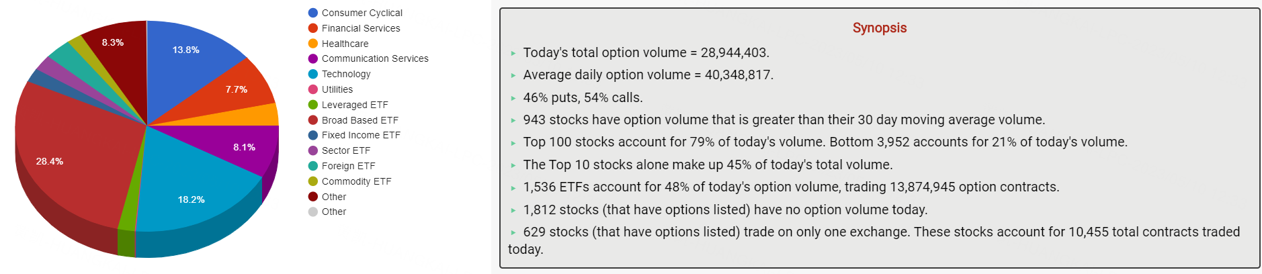
Task: Click the Broad Based ETF legend label
Action: pyautogui.click(x=360, y=120)
